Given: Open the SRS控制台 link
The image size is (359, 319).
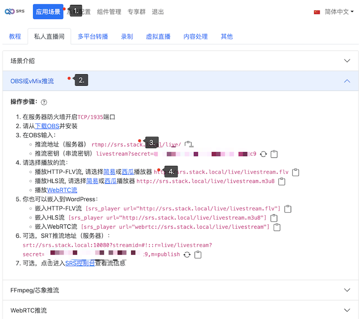Looking at the screenshot, I should [80, 263].
